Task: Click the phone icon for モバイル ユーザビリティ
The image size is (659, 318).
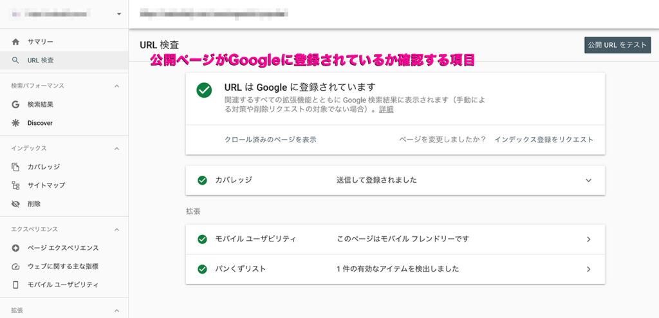Action: [15, 285]
